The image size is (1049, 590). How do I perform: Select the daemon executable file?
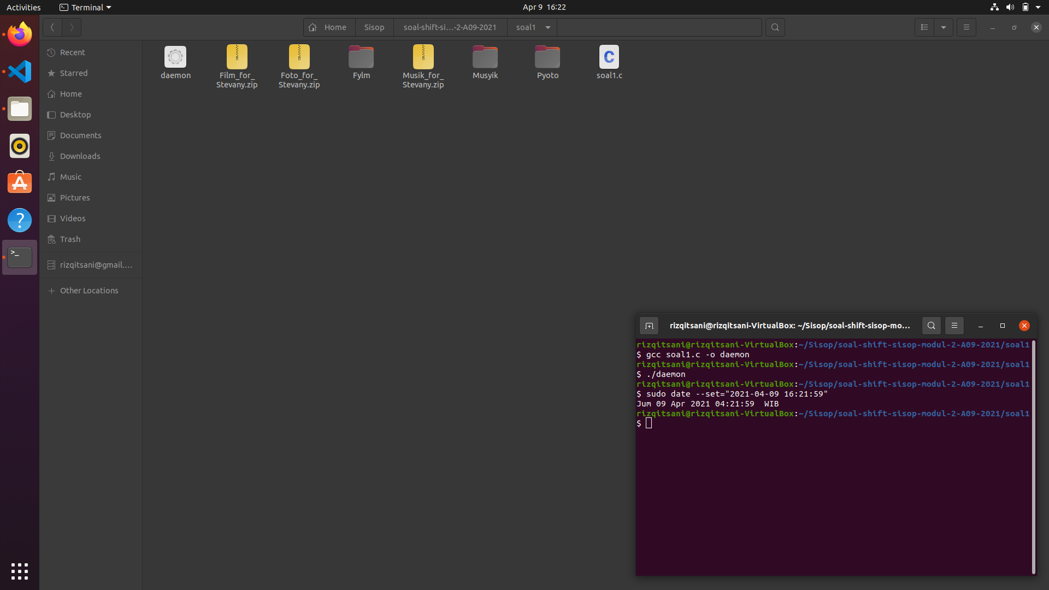coord(175,63)
